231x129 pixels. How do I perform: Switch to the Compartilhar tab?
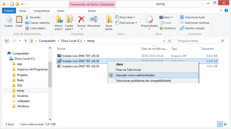tap(42, 11)
